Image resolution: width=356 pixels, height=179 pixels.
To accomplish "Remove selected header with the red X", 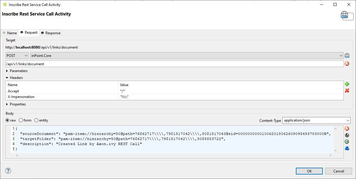I will pos(347,91).
